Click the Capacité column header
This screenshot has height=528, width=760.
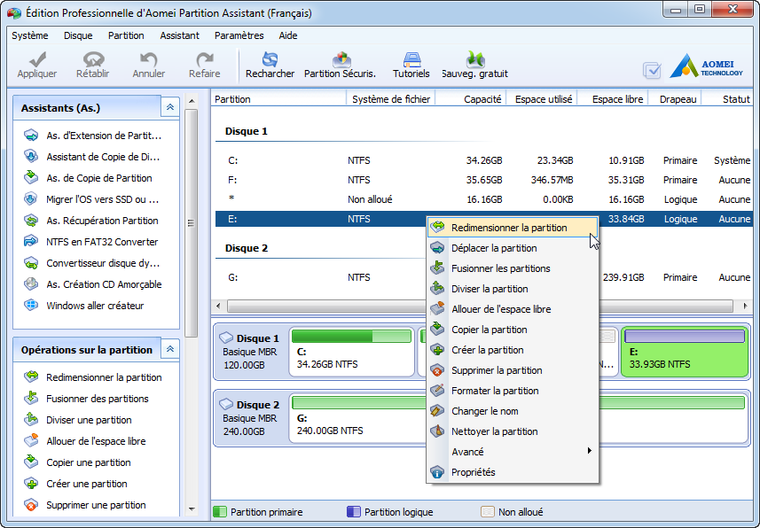click(482, 99)
